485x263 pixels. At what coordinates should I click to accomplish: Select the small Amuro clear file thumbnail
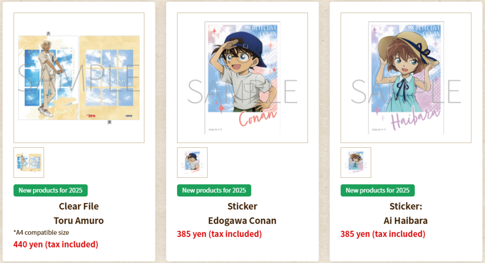29,162
